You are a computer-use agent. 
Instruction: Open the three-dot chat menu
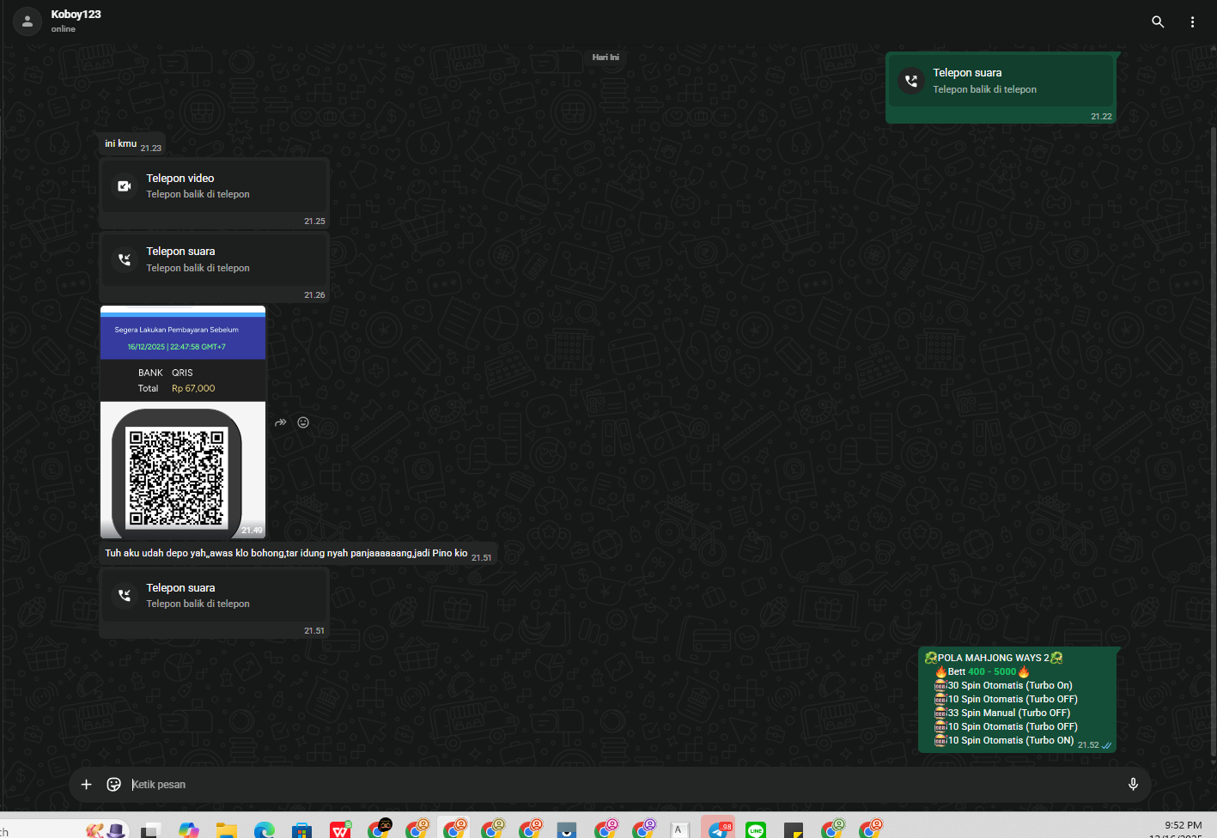coord(1192,22)
